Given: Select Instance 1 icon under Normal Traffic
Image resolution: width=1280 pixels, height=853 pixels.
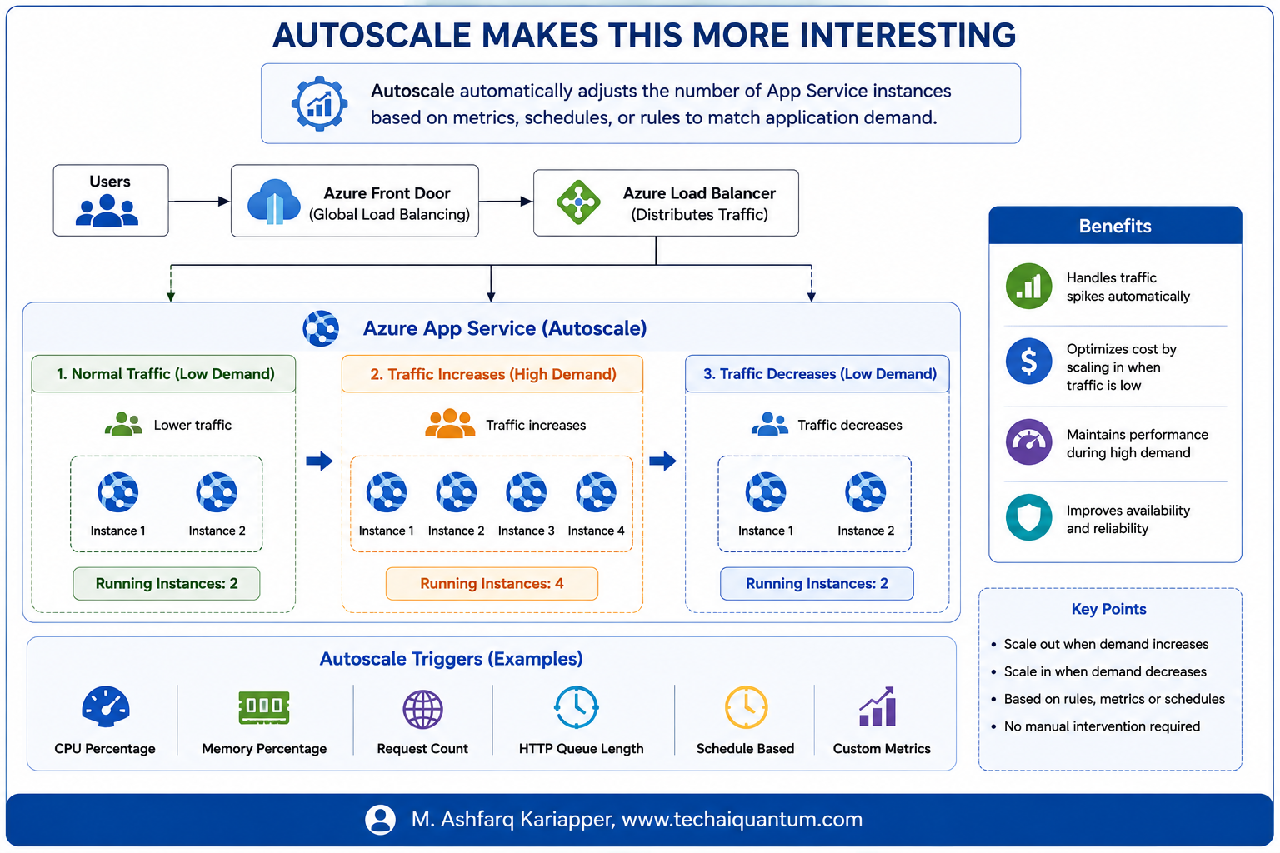Looking at the screenshot, I should coord(118,492).
